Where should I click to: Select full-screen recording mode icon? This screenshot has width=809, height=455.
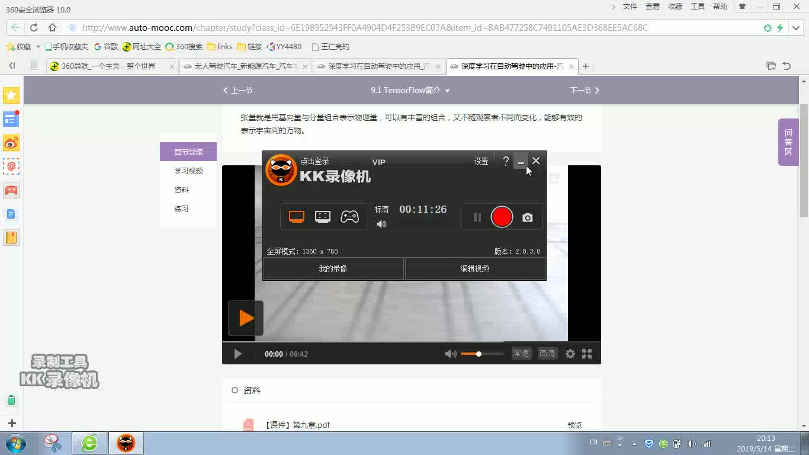pos(297,217)
